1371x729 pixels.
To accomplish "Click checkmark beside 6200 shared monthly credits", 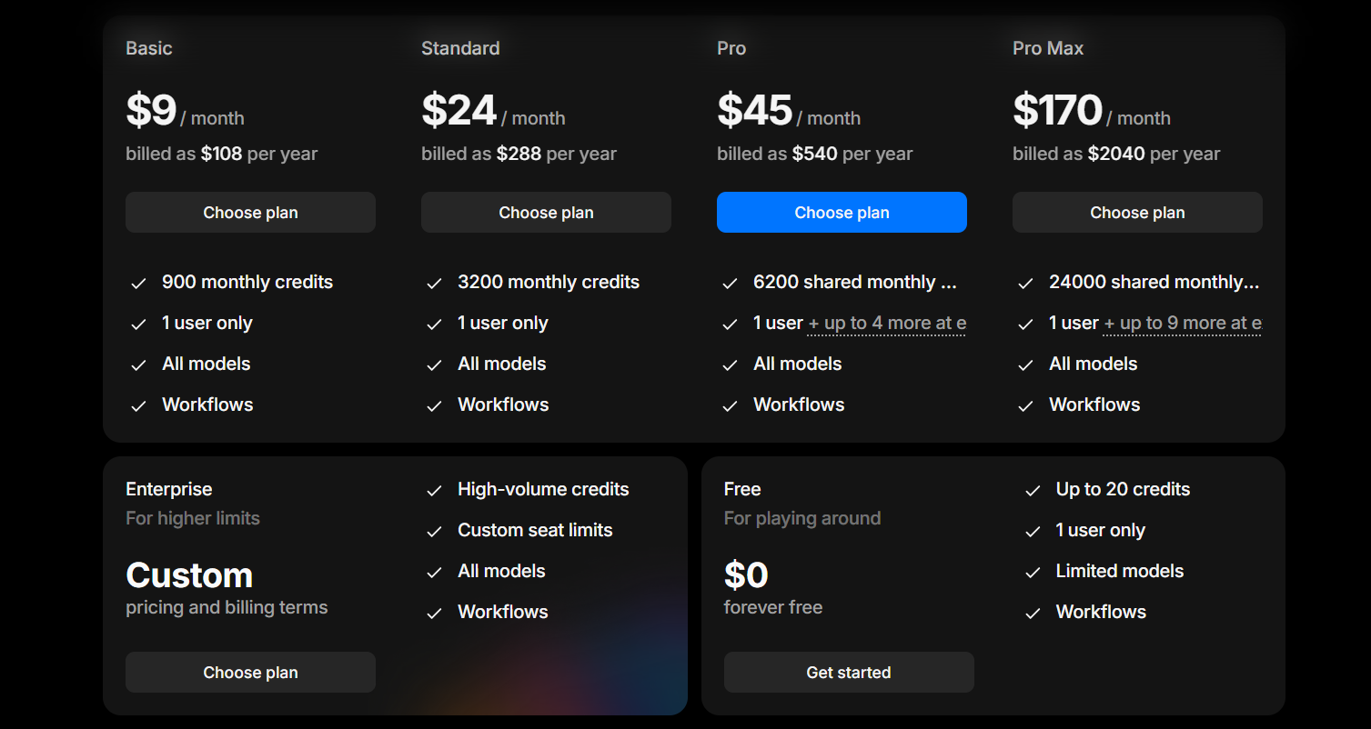I will 730,284.
